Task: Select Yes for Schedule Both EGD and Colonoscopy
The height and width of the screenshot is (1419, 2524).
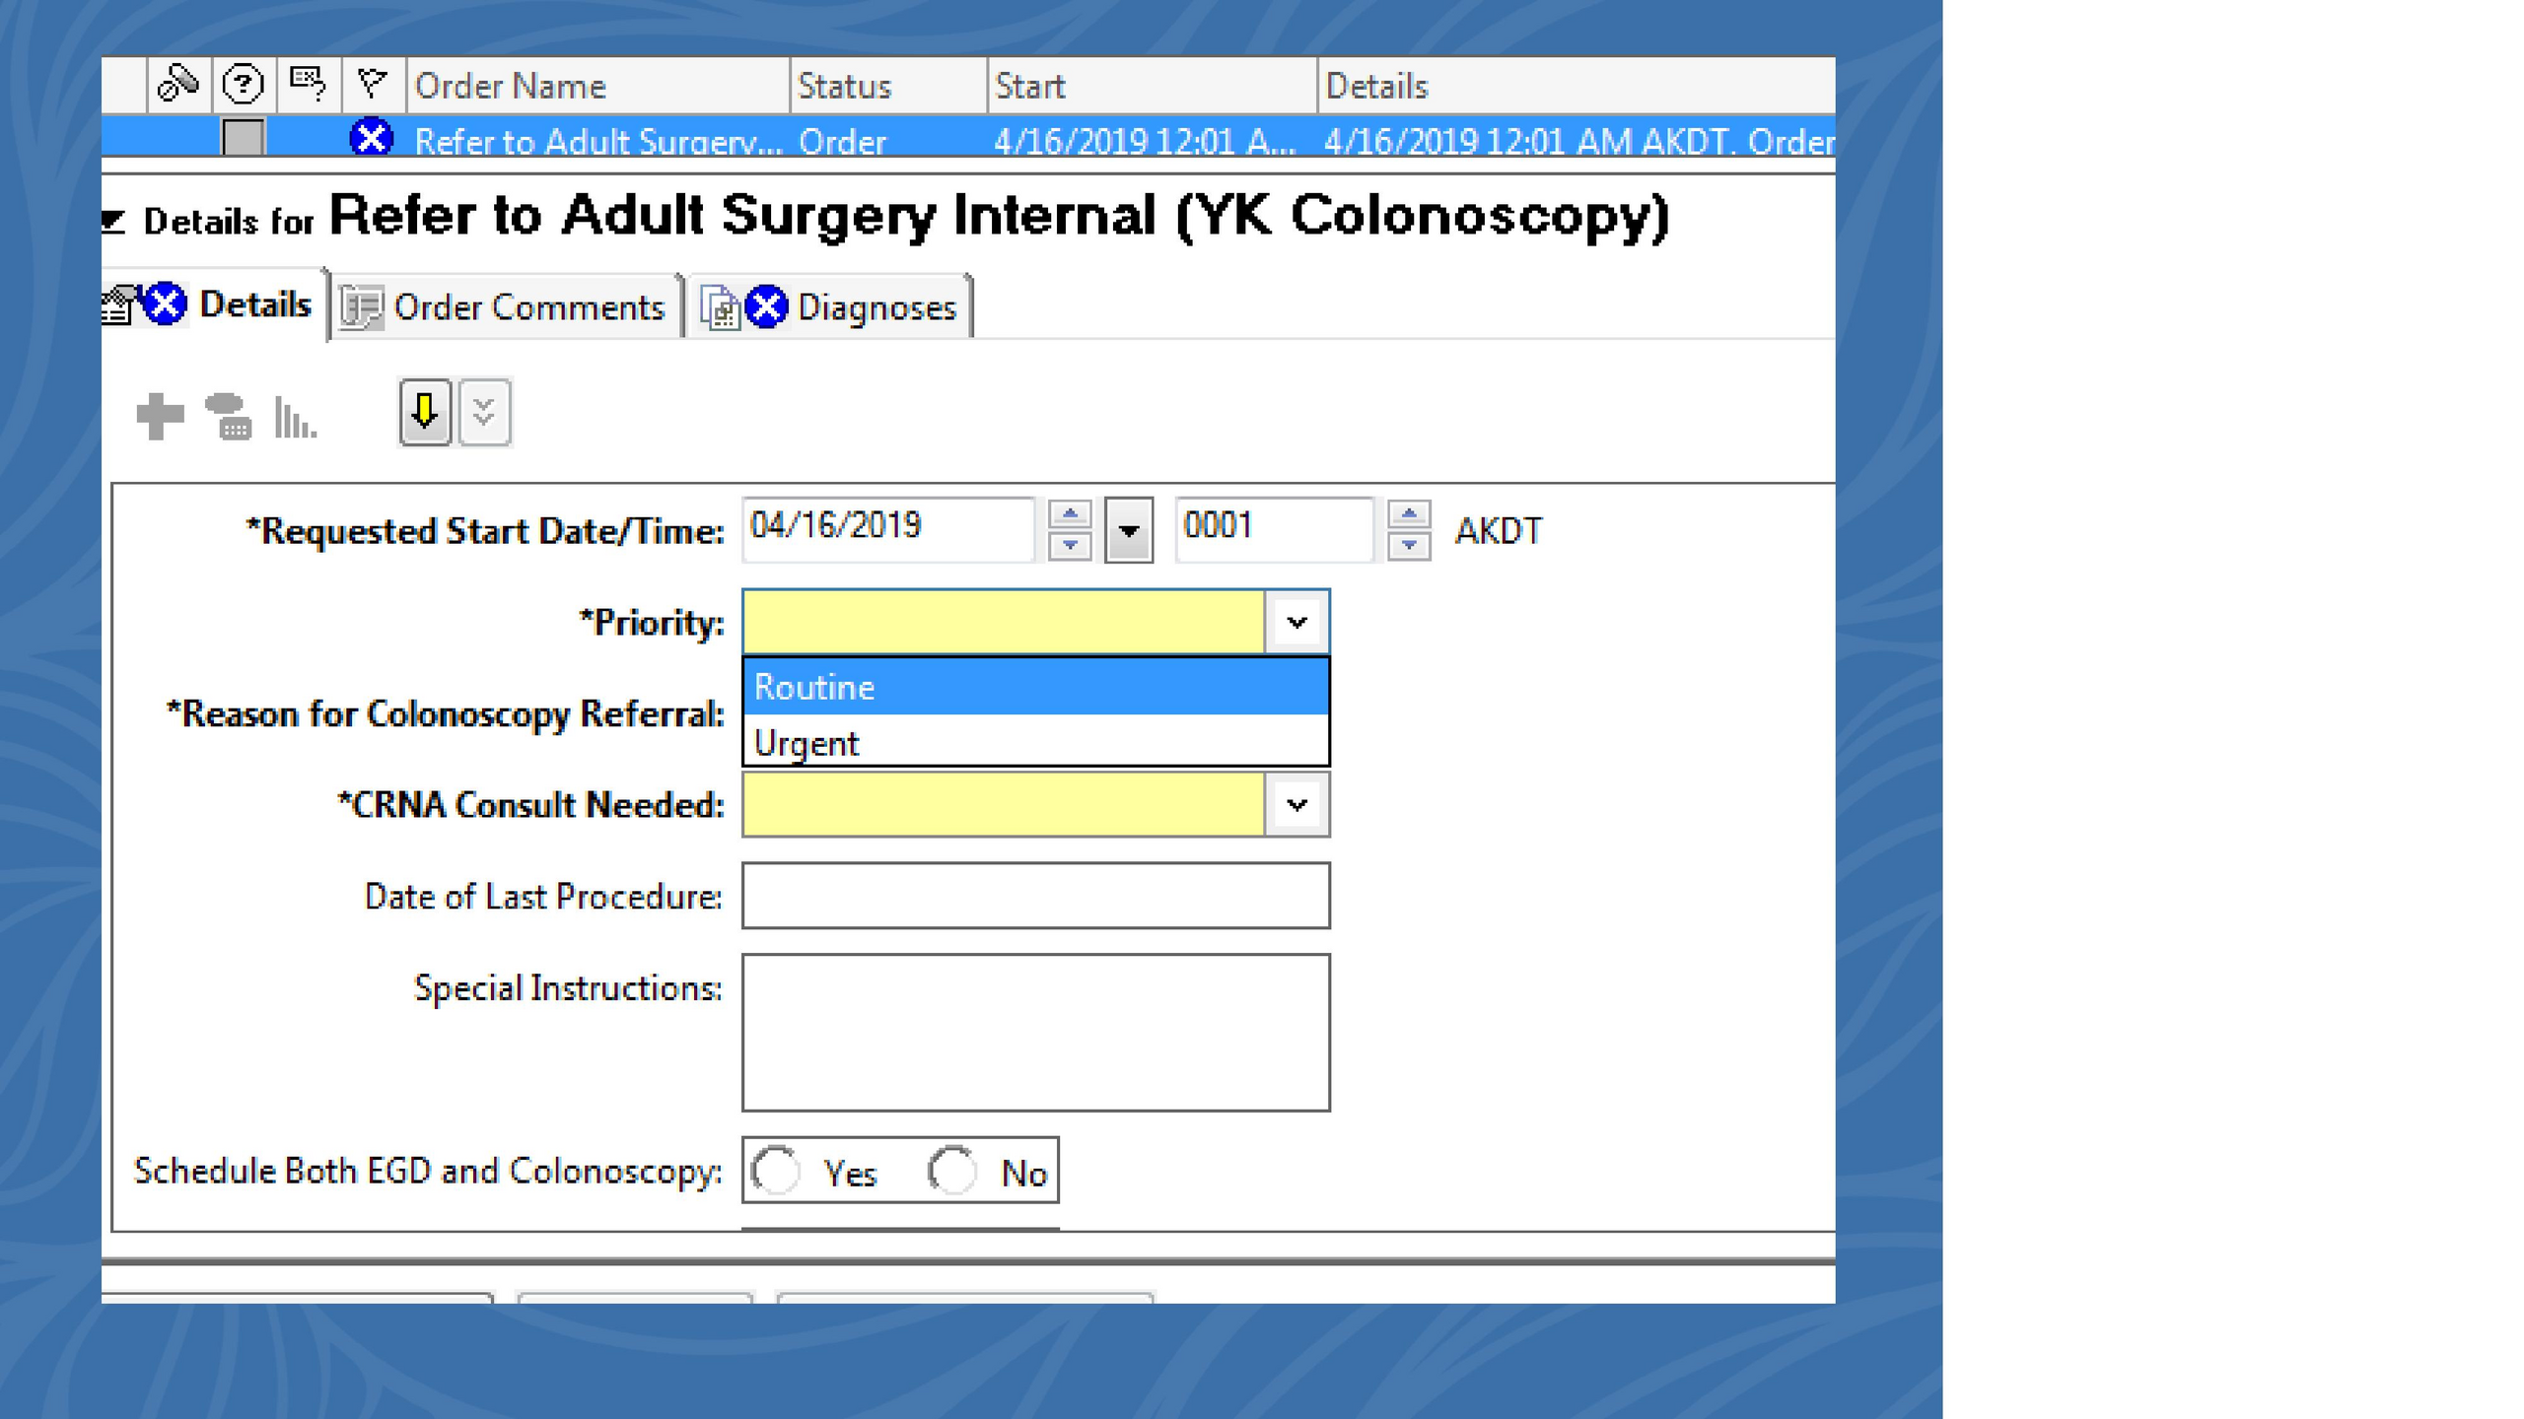Action: click(x=777, y=1172)
